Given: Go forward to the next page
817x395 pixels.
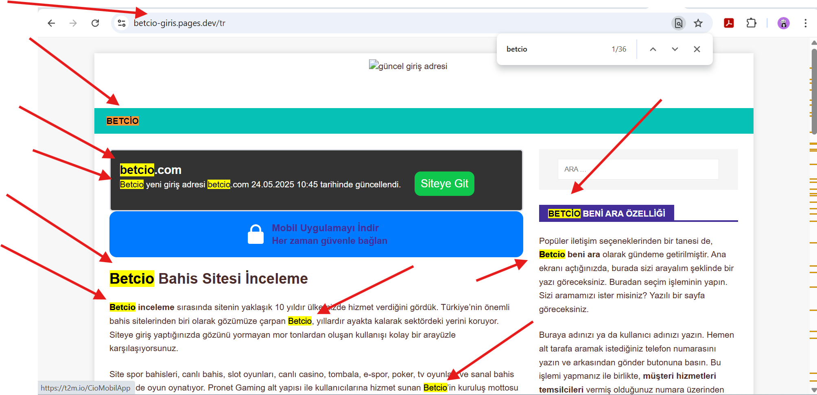Looking at the screenshot, I should (x=73, y=23).
